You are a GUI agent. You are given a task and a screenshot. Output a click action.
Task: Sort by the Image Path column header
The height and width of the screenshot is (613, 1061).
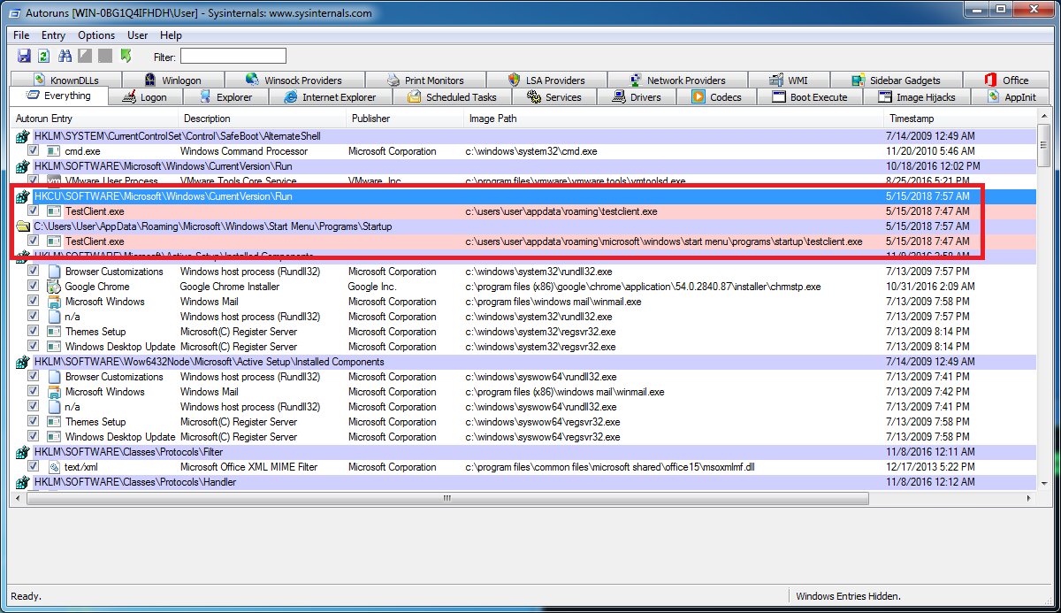point(674,119)
